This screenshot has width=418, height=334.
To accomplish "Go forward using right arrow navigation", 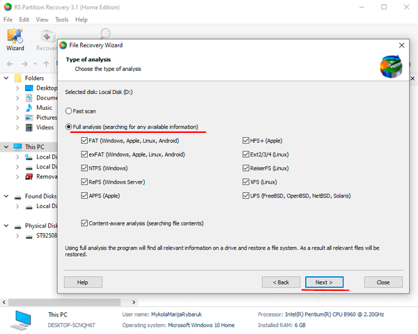I will (x=24, y=64).
